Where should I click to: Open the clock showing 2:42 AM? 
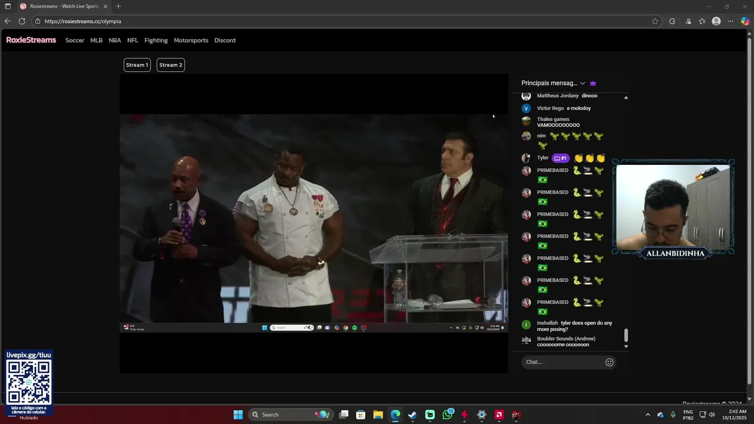coord(738,415)
